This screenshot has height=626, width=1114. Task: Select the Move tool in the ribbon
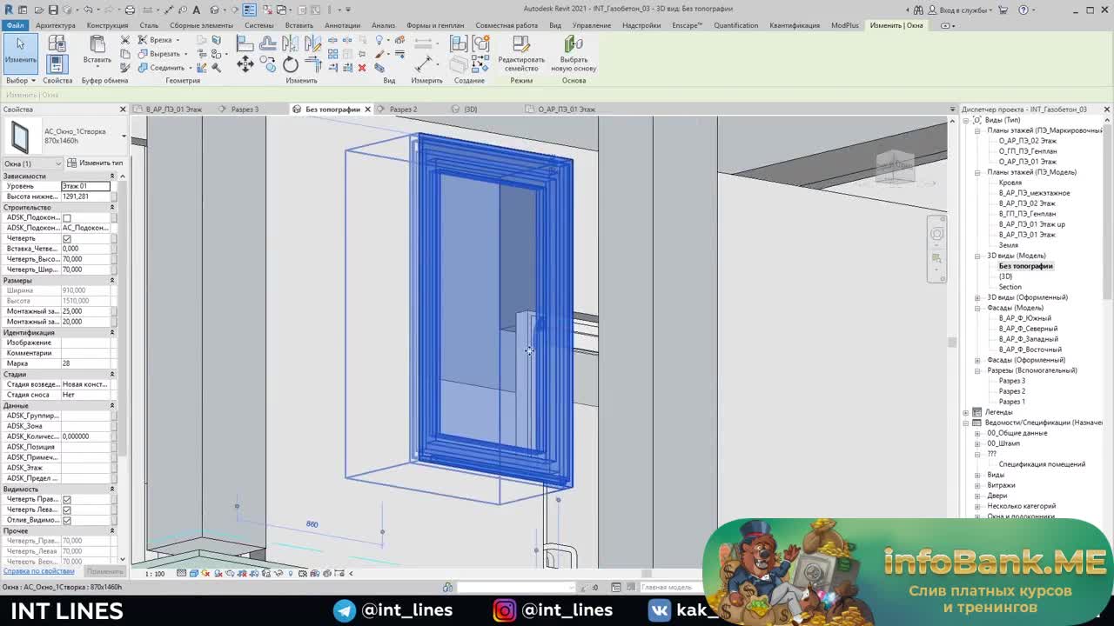[245, 63]
